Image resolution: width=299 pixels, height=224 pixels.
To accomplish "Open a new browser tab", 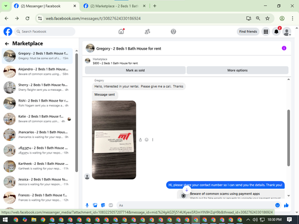I will 155,6.
